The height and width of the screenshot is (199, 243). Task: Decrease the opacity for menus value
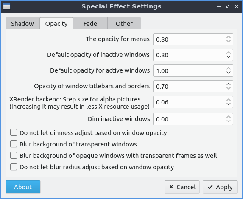(229, 41)
